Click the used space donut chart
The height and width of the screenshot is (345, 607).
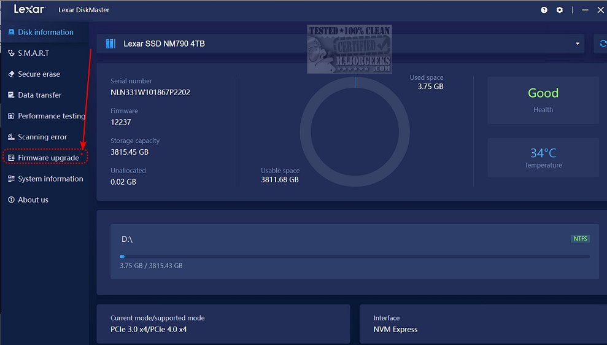[355, 131]
